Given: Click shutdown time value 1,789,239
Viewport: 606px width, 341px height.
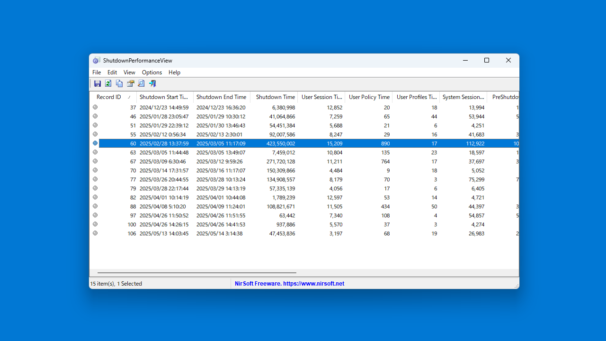Looking at the screenshot, I should tap(284, 197).
